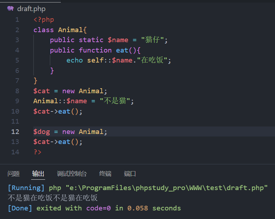Click line number 2 in gutter
Image resolution: width=275 pixels, height=219 pixels.
(x=17, y=30)
